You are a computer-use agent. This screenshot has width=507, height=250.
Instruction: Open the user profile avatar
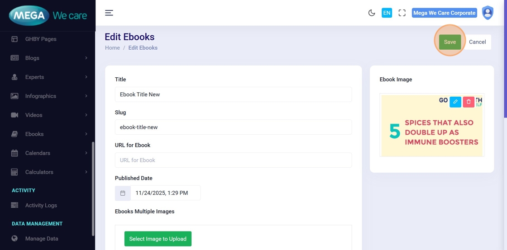488,13
